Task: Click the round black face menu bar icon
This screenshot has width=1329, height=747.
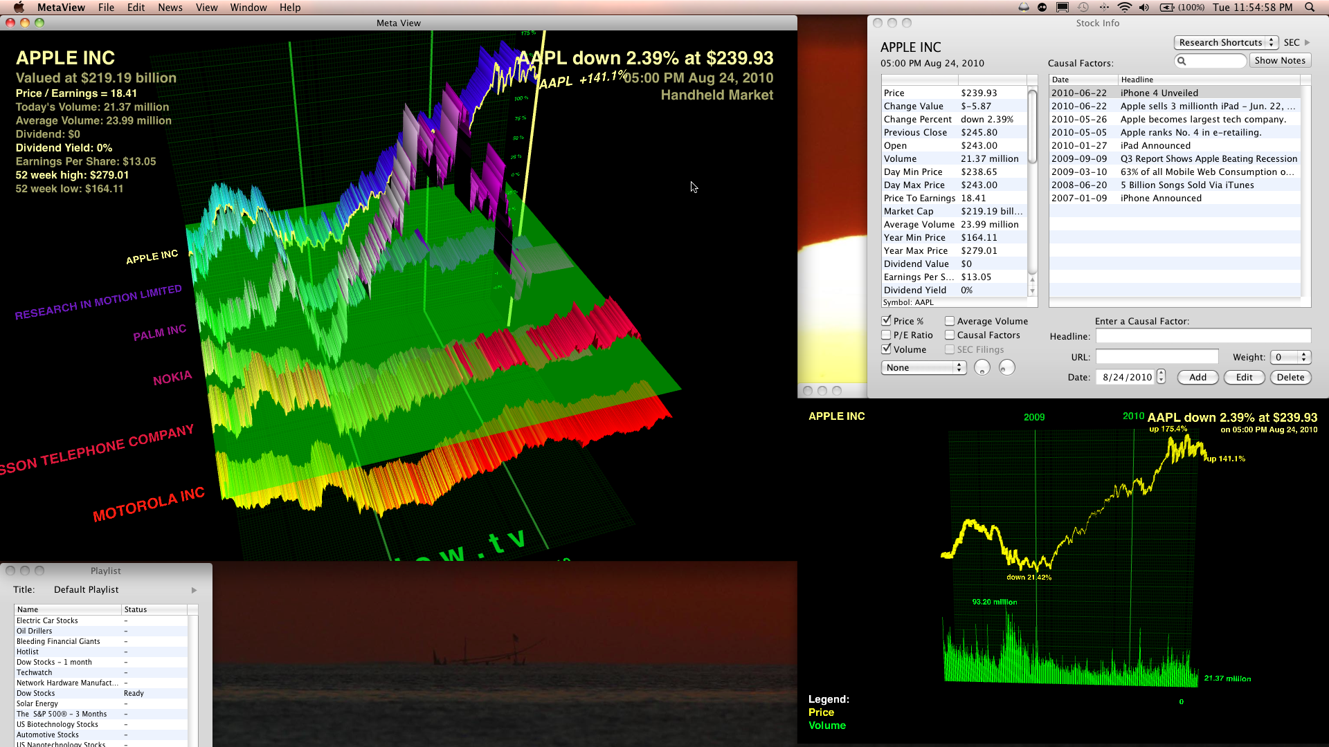Action: [x=1042, y=7]
